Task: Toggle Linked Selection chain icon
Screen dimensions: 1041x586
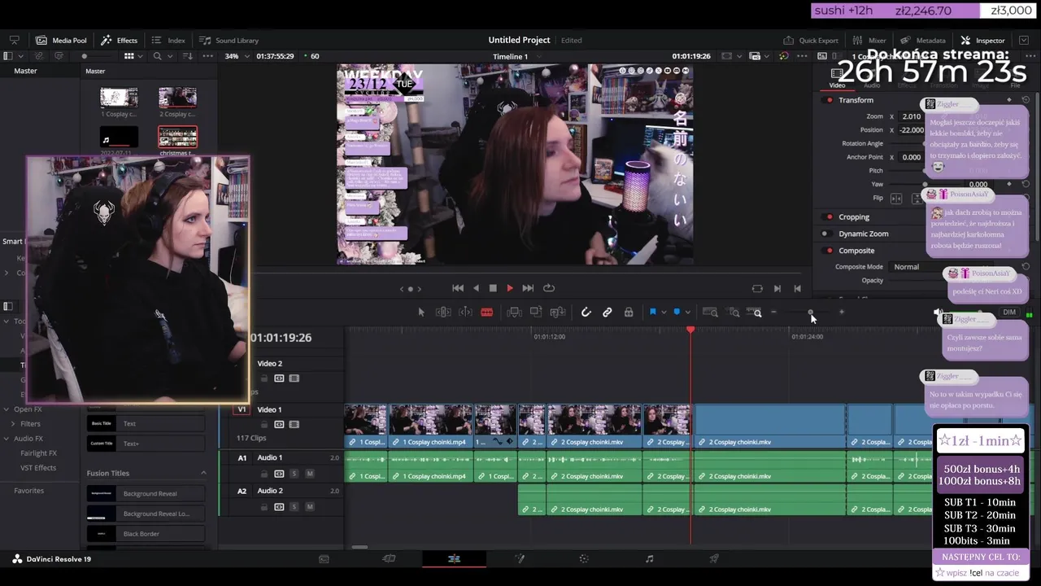Action: [607, 313]
